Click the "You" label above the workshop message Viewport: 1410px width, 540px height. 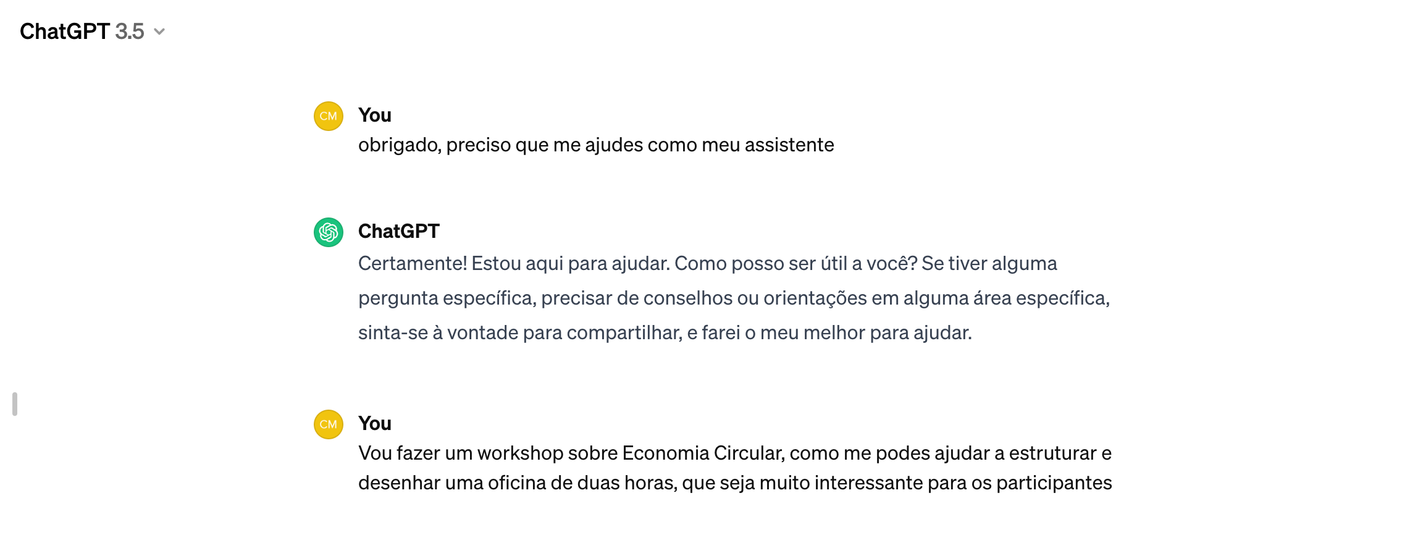375,423
